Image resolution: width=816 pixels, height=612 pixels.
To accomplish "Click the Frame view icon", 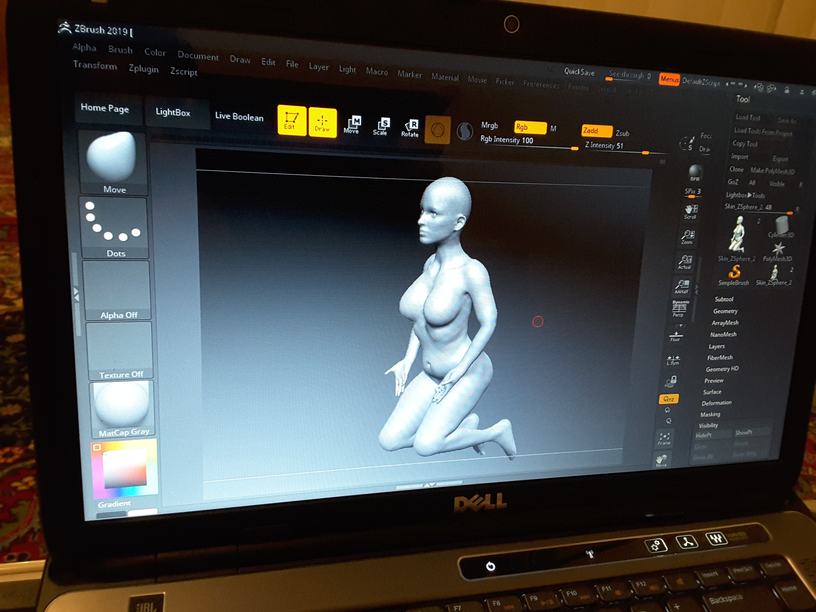I will click(664, 438).
